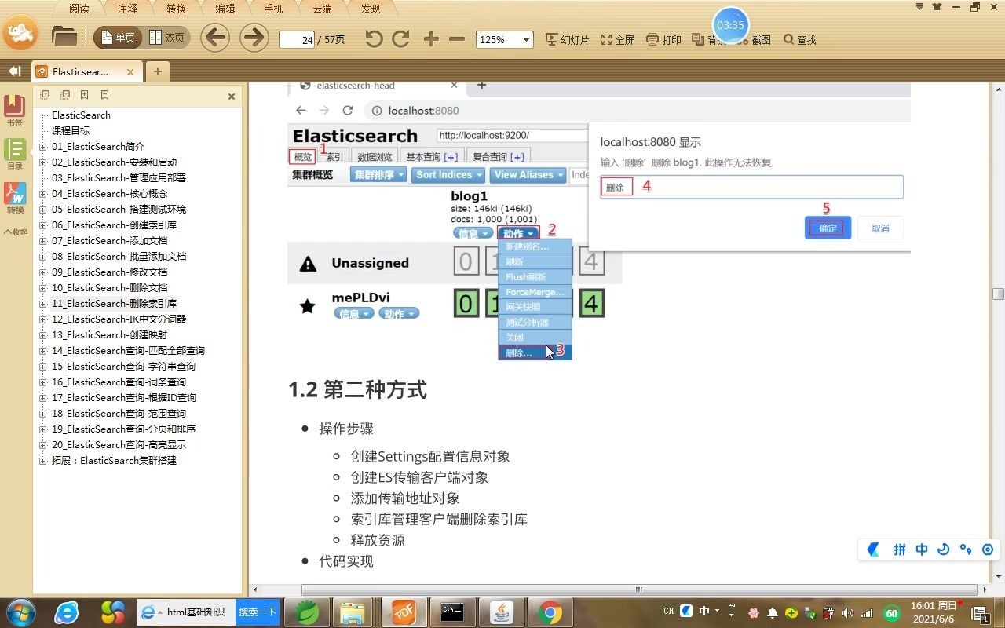Open the 目录 outline panel
Image resolution: width=1005 pixels, height=628 pixels.
coord(15,154)
